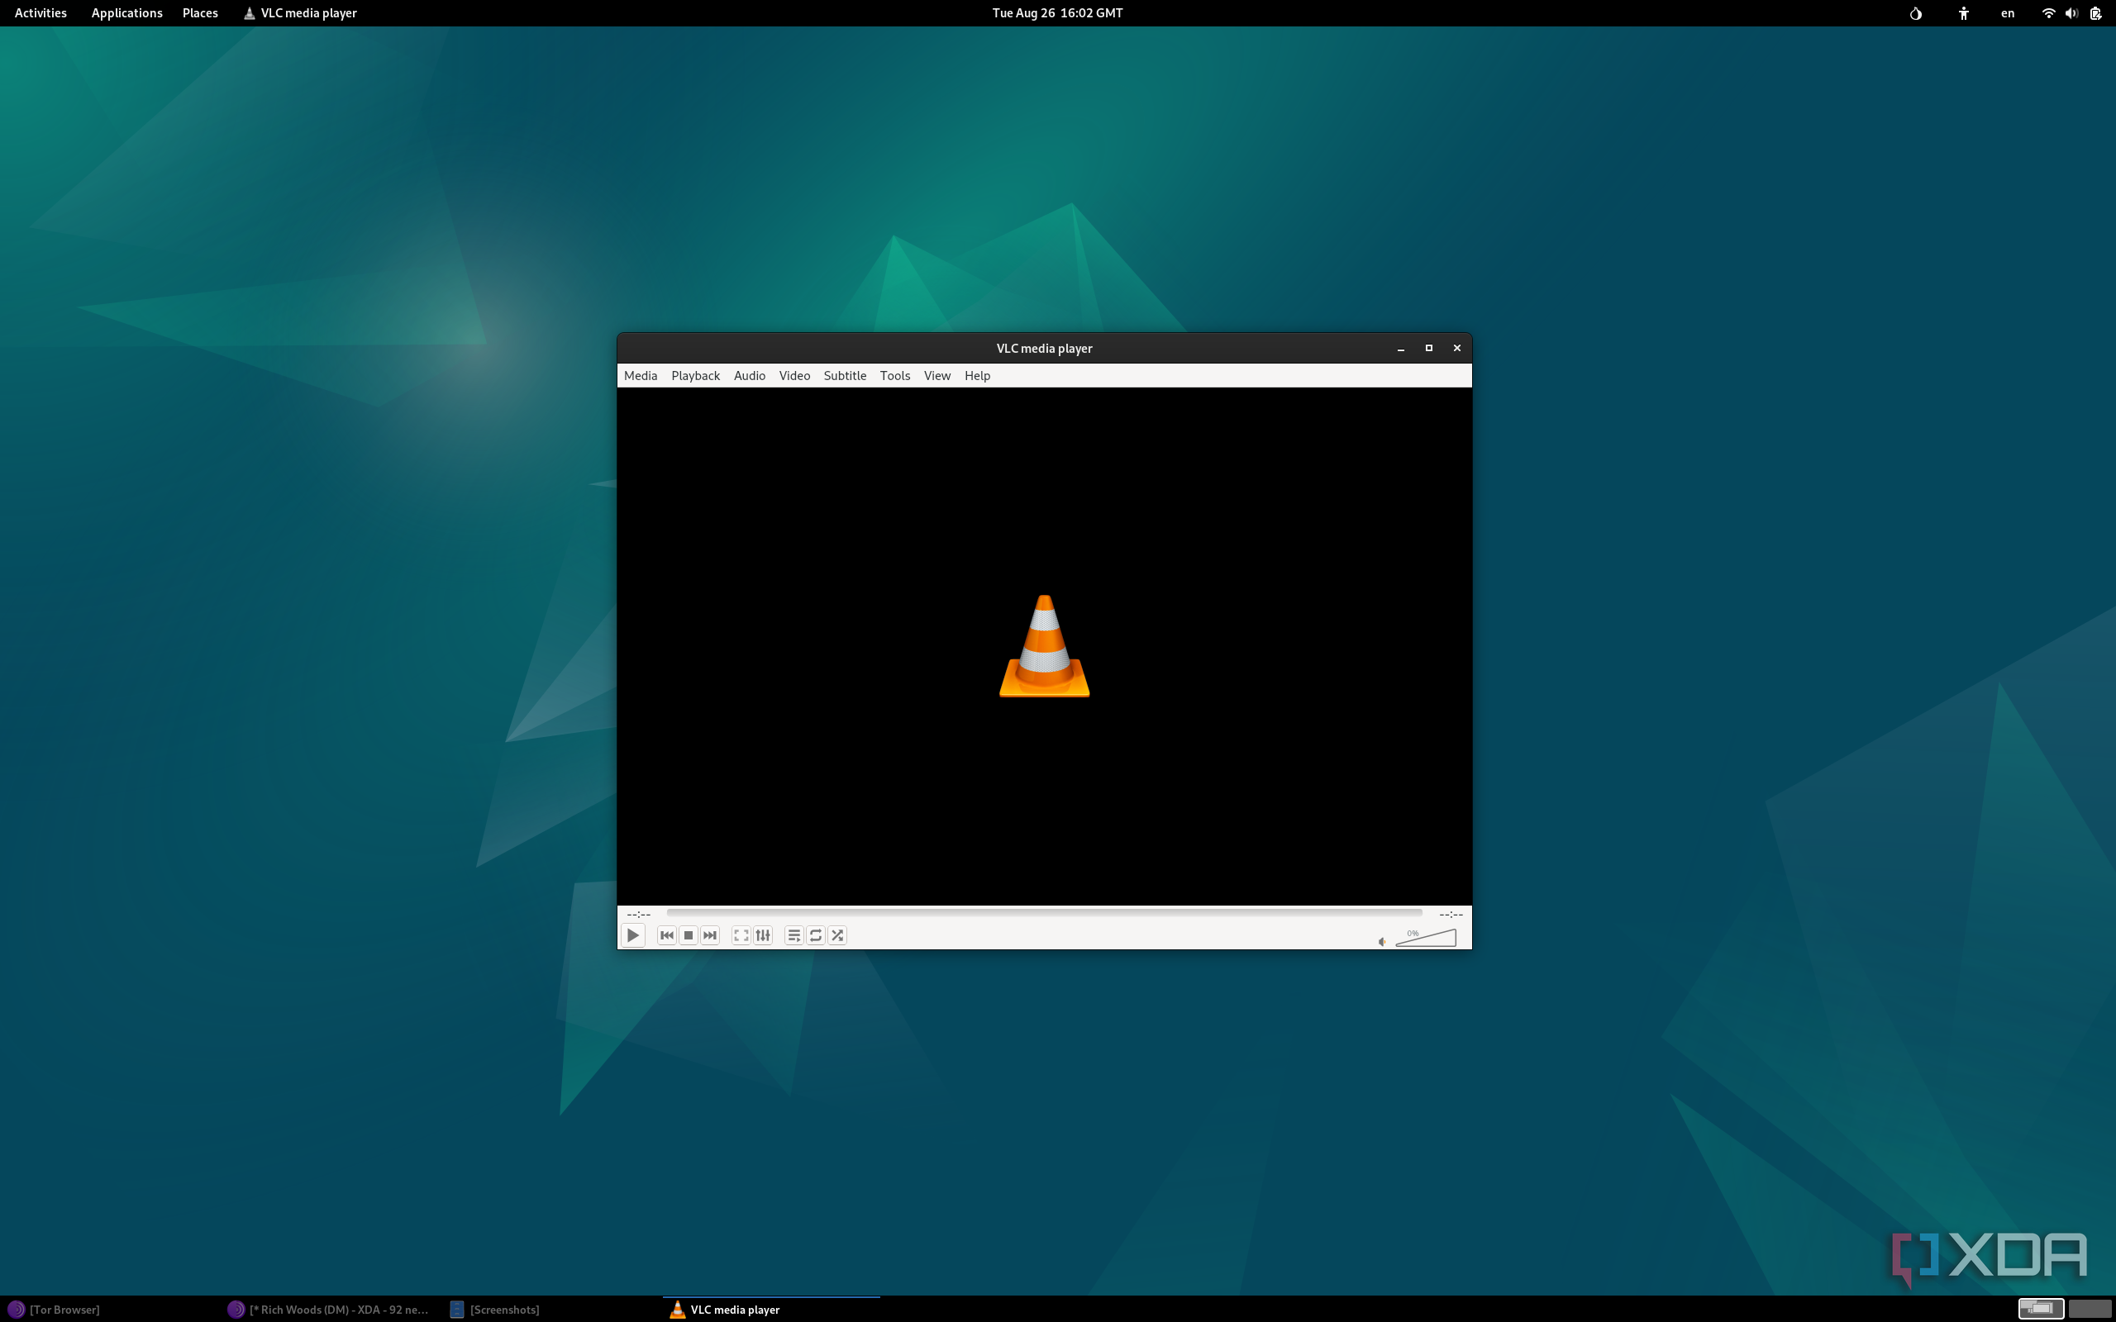Unmute audio via the speaker icon
Screen dimensions: 2116x1322
[1381, 942]
